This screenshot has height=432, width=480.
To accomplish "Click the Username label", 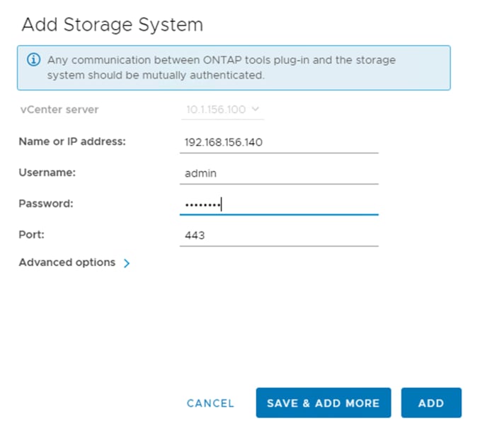I will 47,173.
